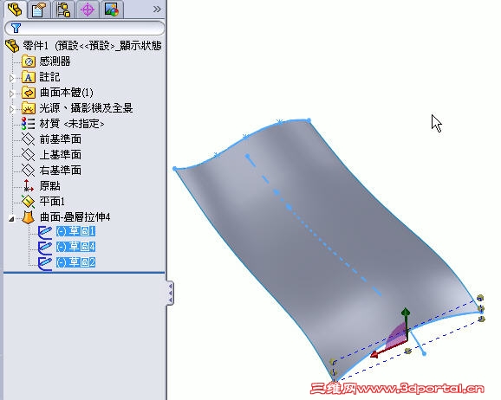Click the 曲面-疊層拉伸4 loft surface icon
This screenshot has height=400, width=501.
pos(28,217)
